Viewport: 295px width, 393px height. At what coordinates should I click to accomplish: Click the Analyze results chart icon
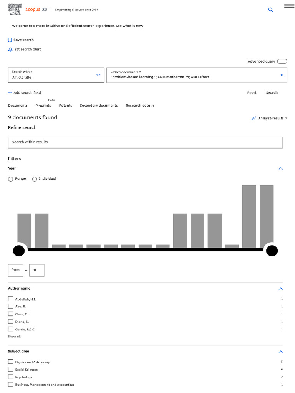pyautogui.click(x=254, y=119)
